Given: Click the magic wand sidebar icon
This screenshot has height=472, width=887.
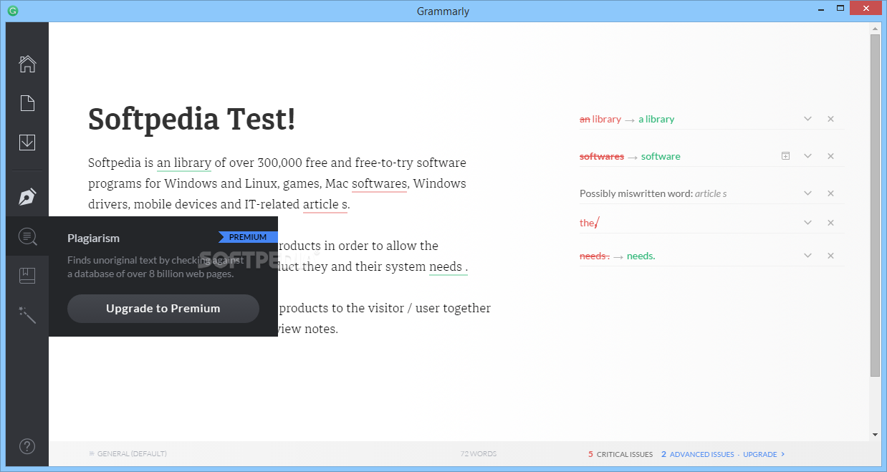Looking at the screenshot, I should (27, 314).
